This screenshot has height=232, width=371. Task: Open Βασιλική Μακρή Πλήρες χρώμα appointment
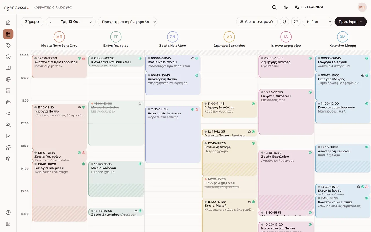click(x=229, y=158)
